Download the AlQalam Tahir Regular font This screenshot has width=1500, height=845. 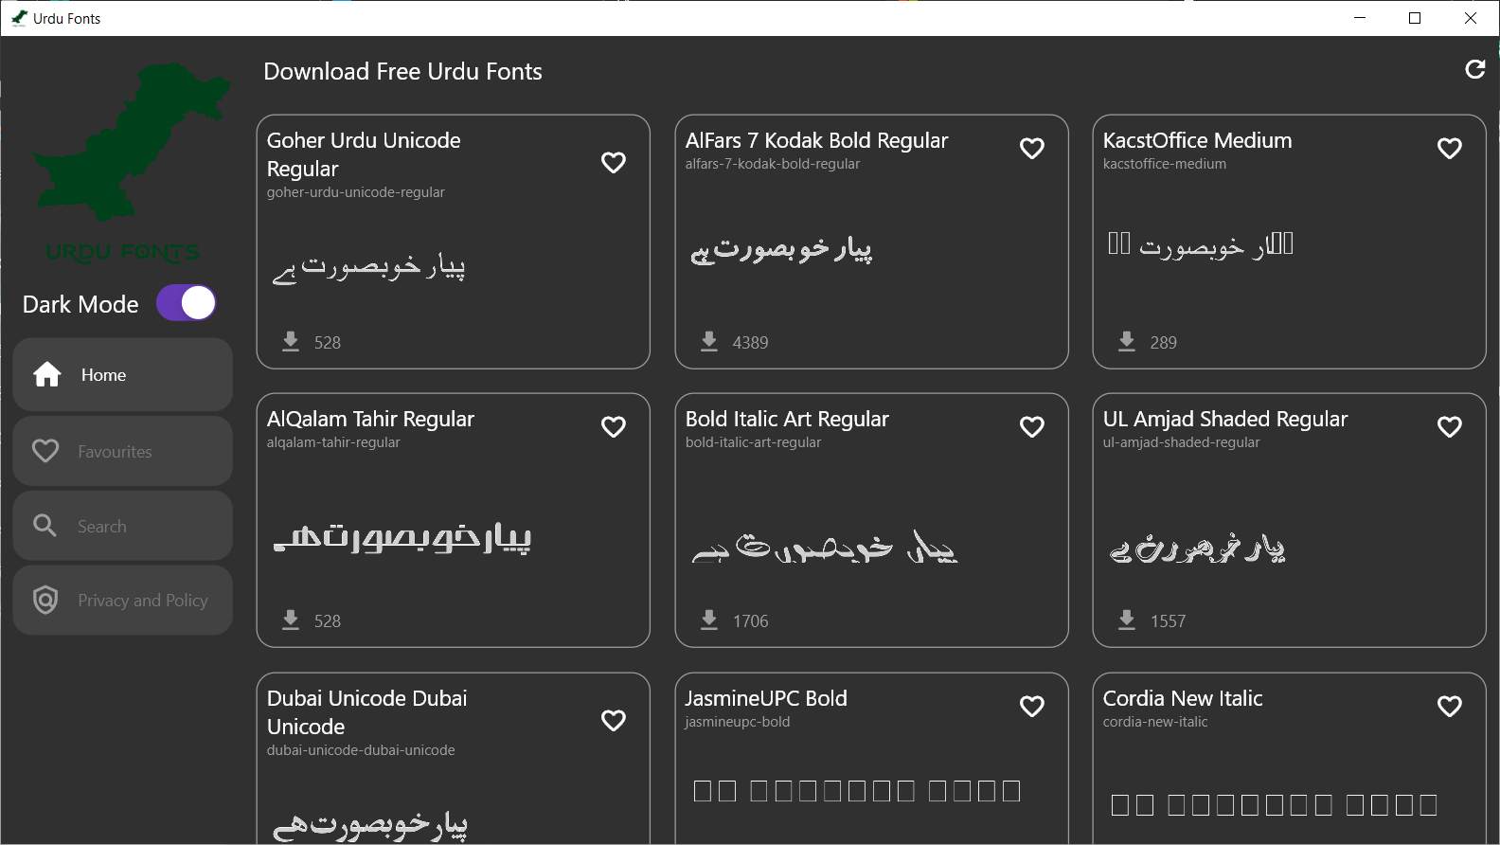291,620
